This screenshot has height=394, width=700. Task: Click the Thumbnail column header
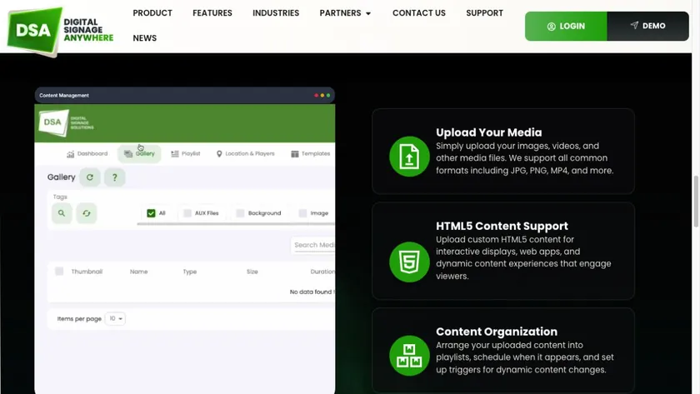click(x=87, y=272)
